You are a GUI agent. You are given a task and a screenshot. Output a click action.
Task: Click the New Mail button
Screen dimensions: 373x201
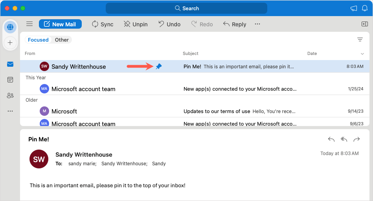[x=60, y=24]
